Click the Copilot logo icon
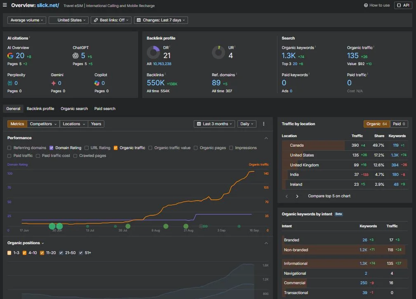 pyautogui.click(x=97, y=83)
